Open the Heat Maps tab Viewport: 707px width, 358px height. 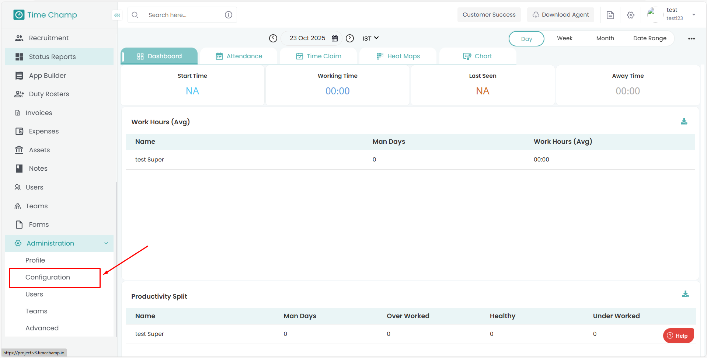[x=398, y=56]
